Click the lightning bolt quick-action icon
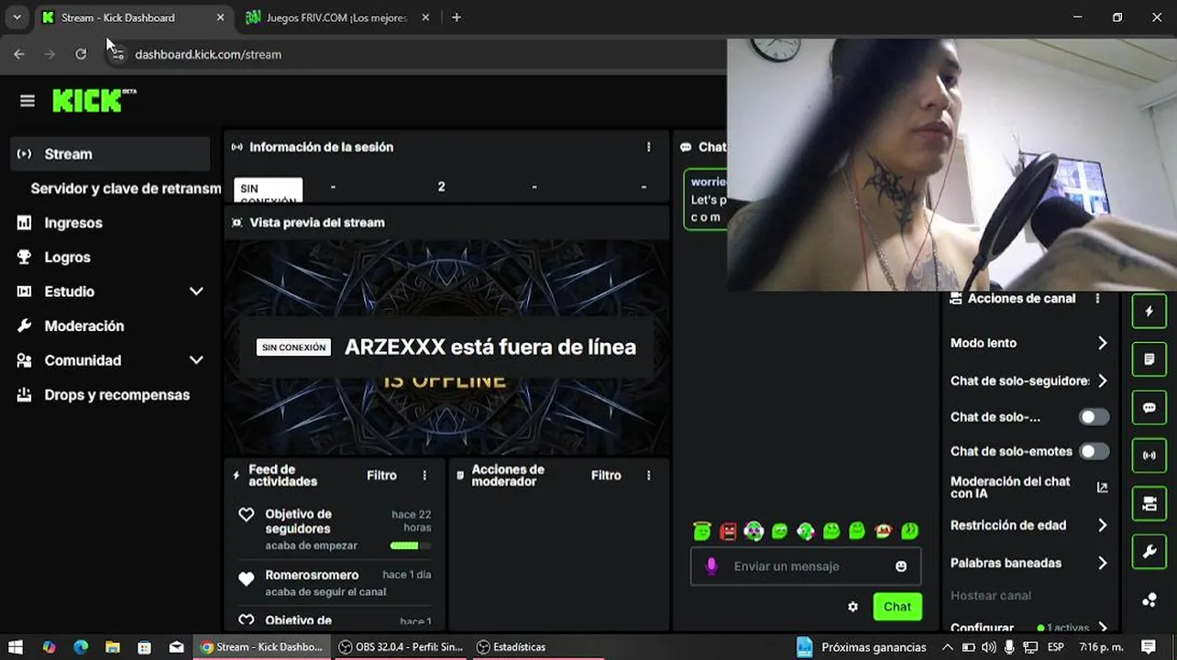This screenshot has height=660, width=1177. 1149,311
